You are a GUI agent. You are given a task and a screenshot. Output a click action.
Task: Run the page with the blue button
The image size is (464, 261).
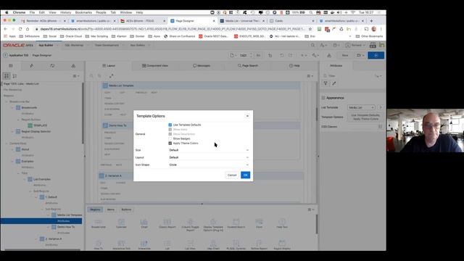click(376, 55)
